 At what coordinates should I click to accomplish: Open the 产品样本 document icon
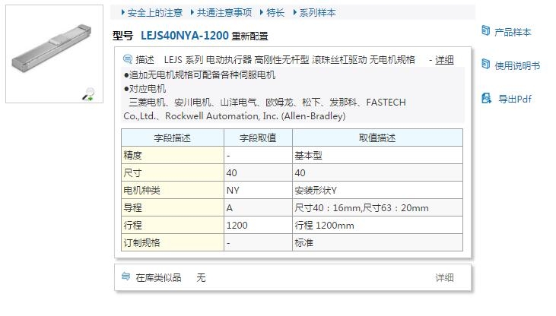(486, 31)
